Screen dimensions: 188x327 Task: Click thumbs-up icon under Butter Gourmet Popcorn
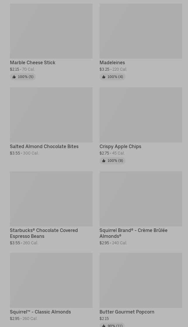(104, 325)
